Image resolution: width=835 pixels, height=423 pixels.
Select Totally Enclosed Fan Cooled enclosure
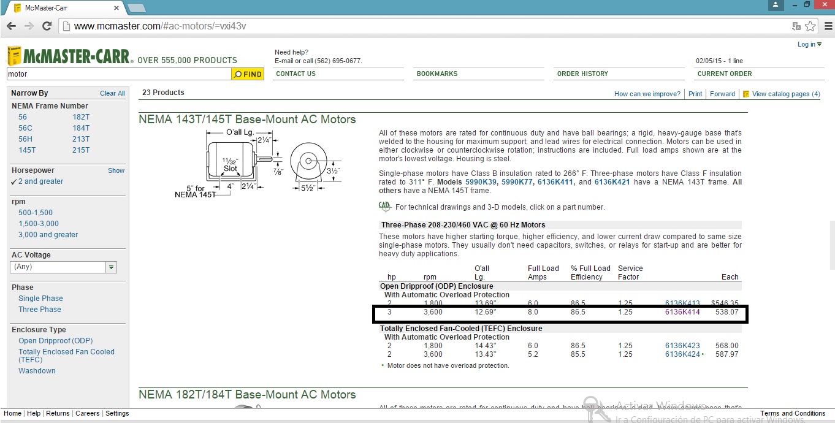[66, 356]
